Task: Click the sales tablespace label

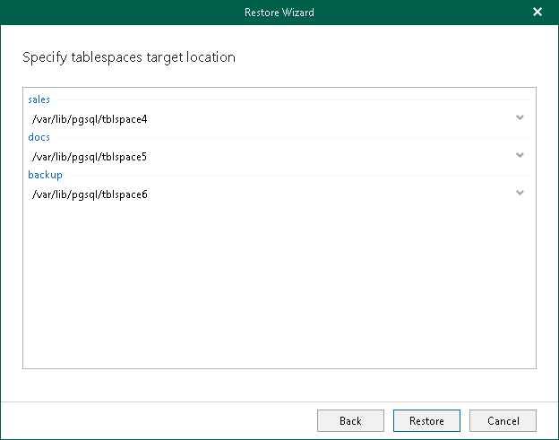Action: (x=39, y=99)
